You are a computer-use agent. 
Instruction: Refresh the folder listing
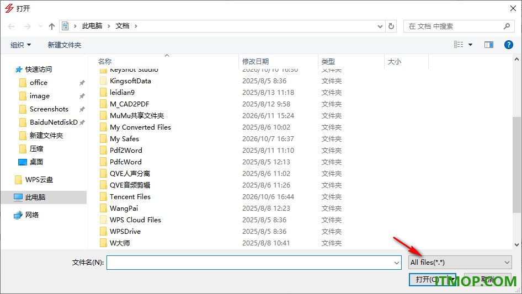[x=391, y=26]
